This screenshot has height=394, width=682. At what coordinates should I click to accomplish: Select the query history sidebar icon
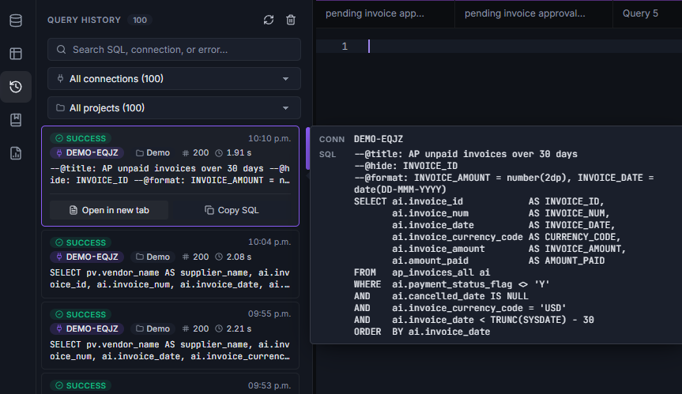(16, 87)
